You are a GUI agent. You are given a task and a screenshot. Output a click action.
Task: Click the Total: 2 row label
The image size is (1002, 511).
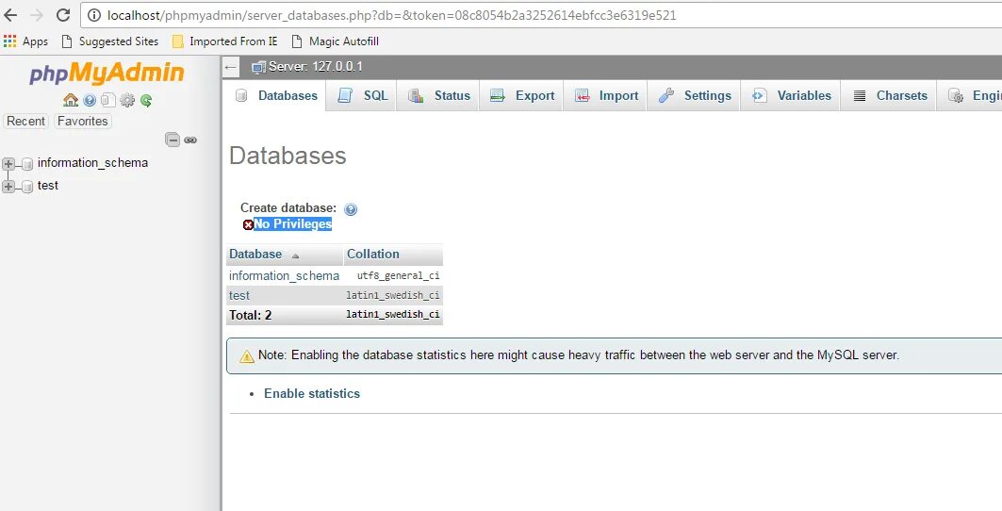tap(251, 315)
